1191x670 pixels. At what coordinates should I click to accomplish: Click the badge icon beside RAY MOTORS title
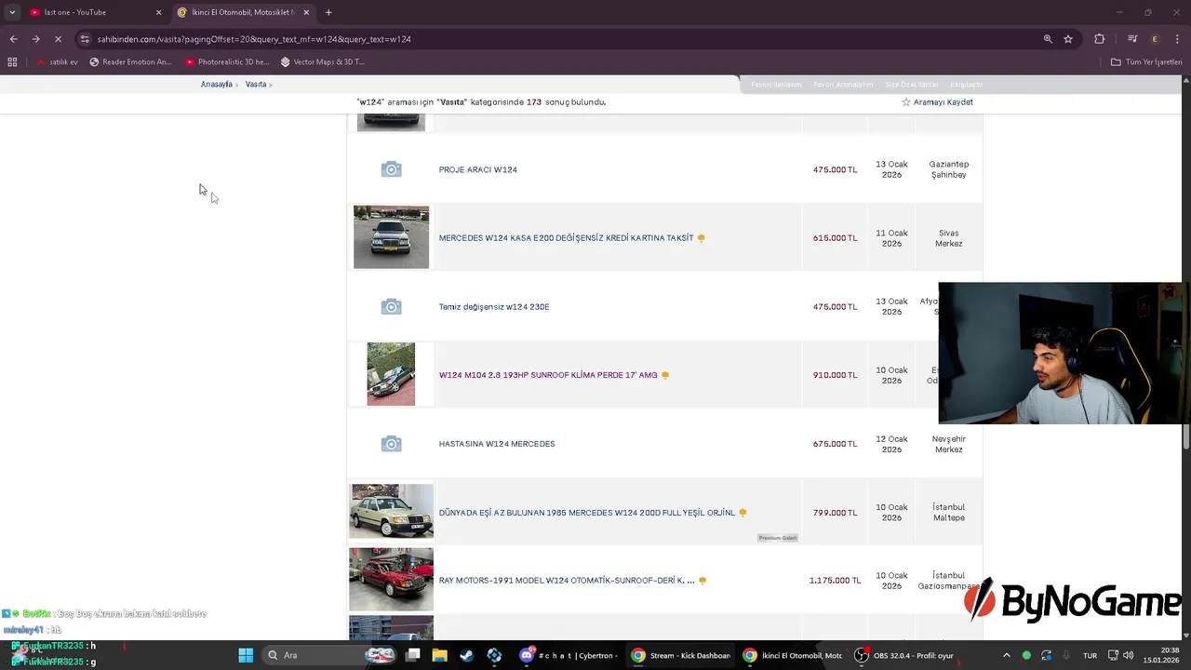703,581
